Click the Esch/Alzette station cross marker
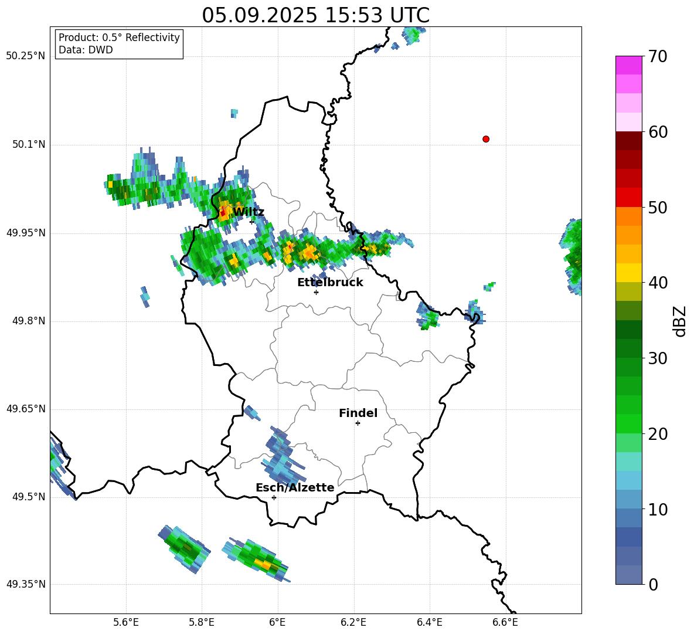The width and height of the screenshot is (694, 634). 274,497
